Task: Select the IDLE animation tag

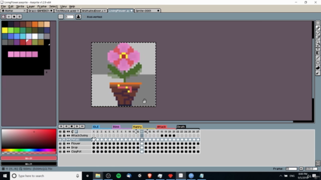Action: (96, 126)
